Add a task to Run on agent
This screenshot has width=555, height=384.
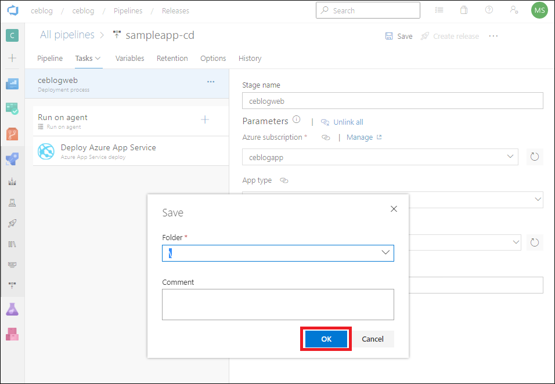(205, 119)
